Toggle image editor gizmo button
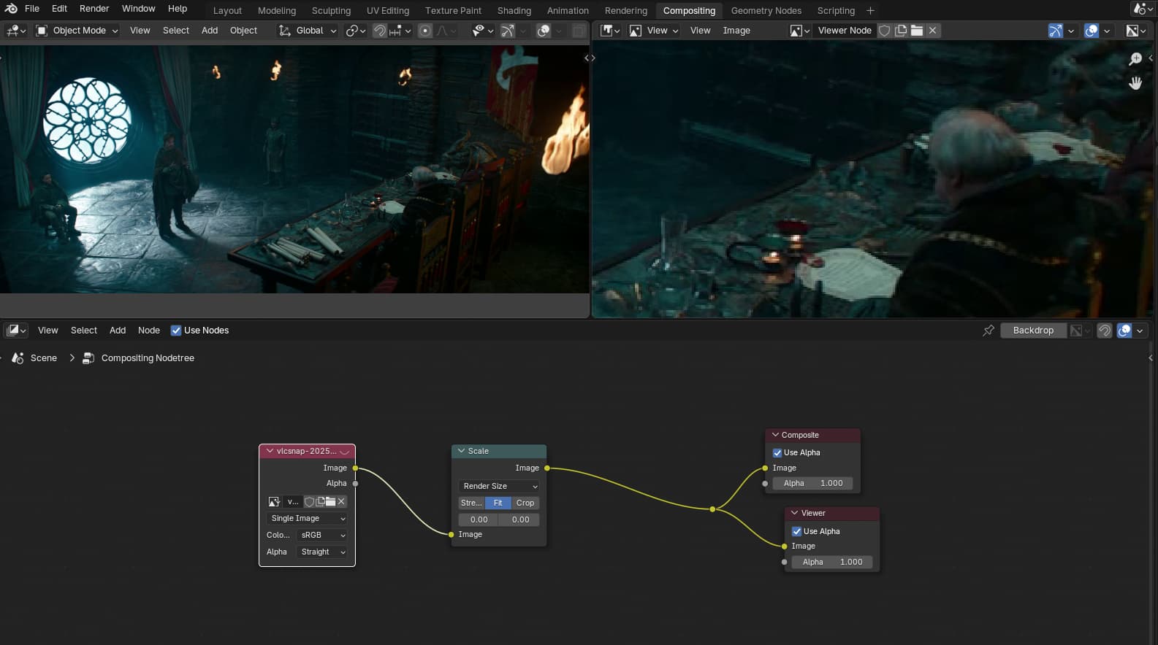The height and width of the screenshot is (645, 1158). [1055, 31]
